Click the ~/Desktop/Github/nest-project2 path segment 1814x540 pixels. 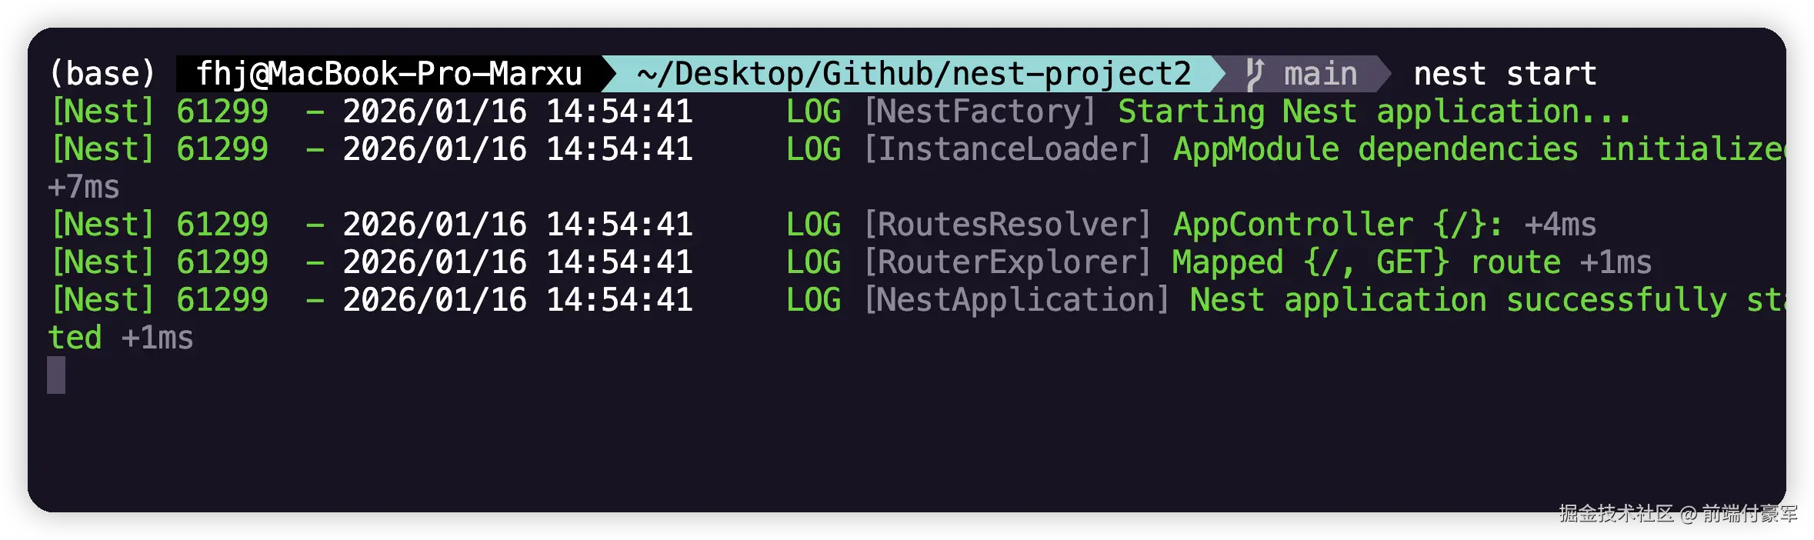[x=914, y=74]
